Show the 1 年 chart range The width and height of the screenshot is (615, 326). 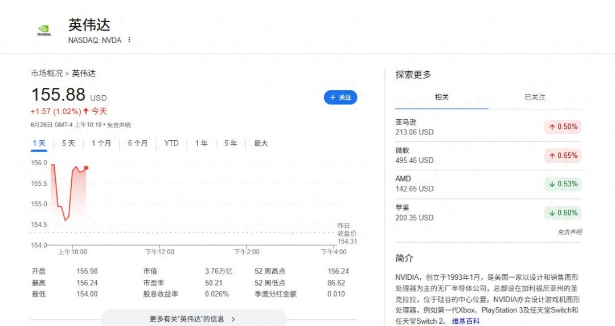point(201,144)
